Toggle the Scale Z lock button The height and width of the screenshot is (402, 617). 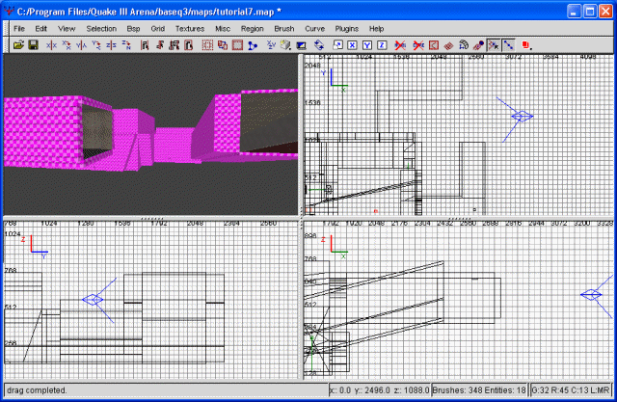coord(382,45)
